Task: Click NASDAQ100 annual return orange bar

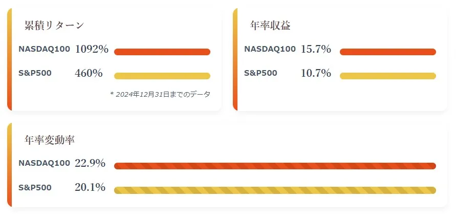Action: point(387,52)
